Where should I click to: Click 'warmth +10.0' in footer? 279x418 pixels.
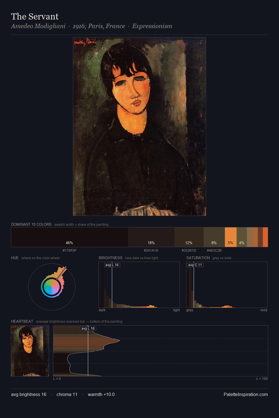click(101, 394)
